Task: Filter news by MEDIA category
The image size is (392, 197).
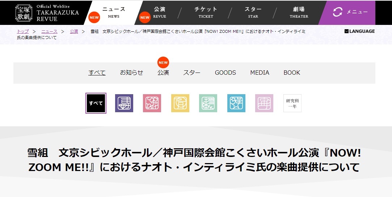Action: [x=260, y=73]
